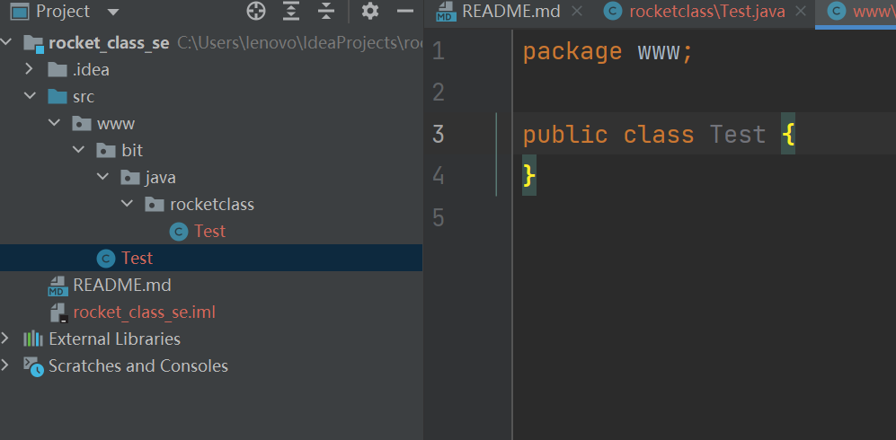Collapse the www package

click(54, 123)
